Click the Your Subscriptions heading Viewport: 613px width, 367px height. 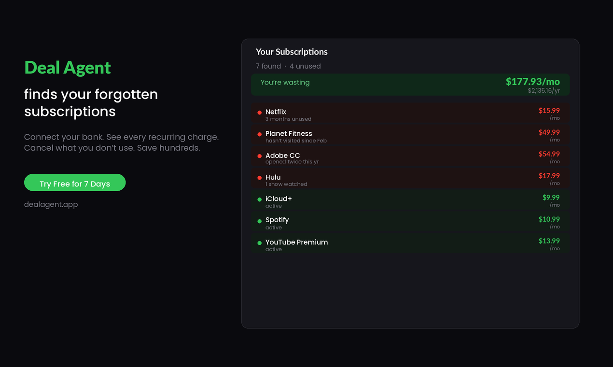[292, 52]
